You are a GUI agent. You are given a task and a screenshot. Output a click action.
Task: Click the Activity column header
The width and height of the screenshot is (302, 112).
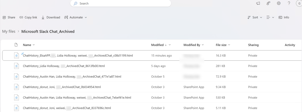[x=290, y=45]
